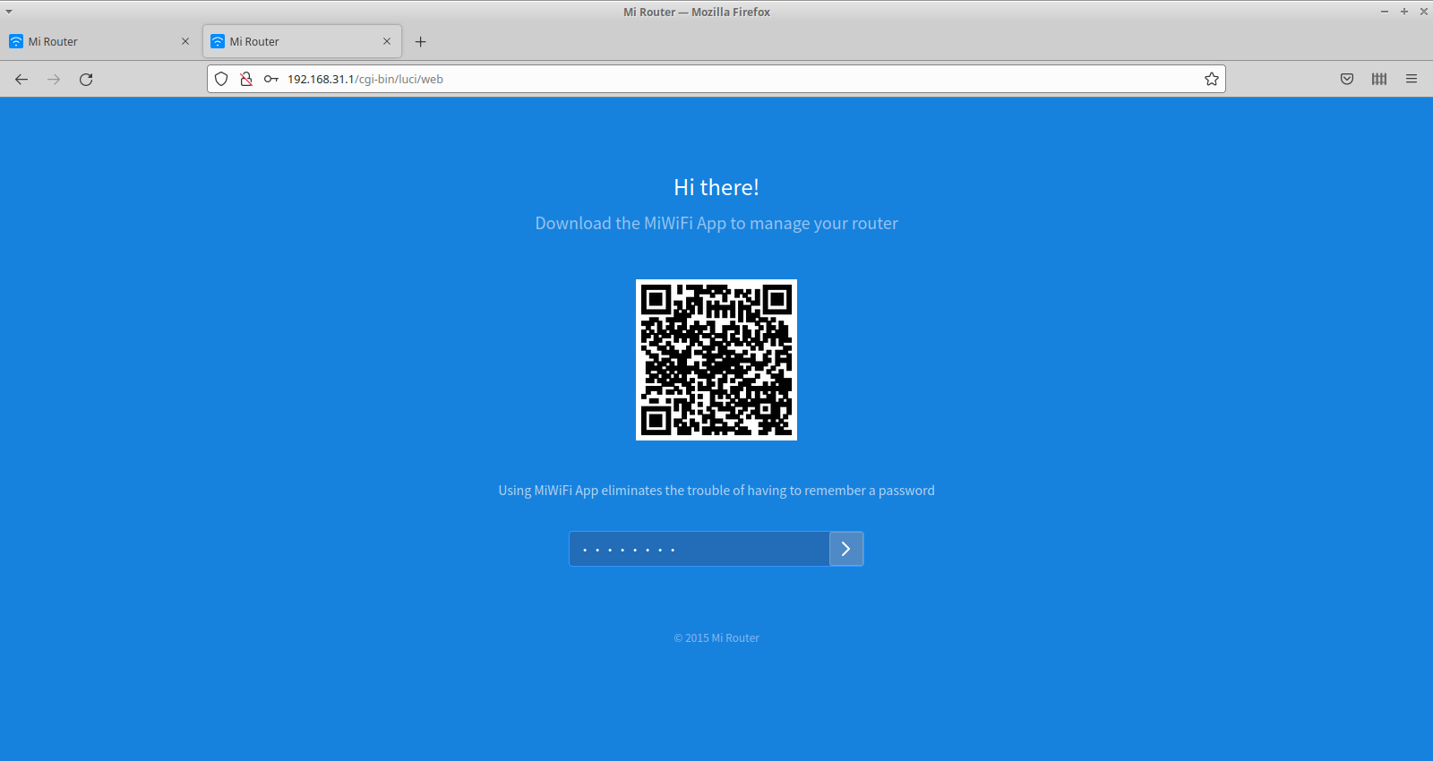The image size is (1433, 761).
Task: Open the window menu arrow in title bar
Action: (x=9, y=12)
